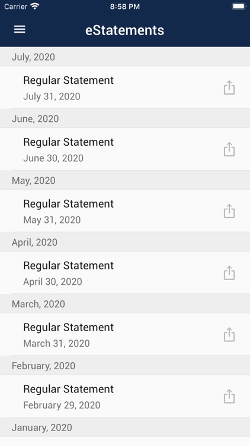
Task: Share the March 31, 2020 statement
Action: coord(229,334)
